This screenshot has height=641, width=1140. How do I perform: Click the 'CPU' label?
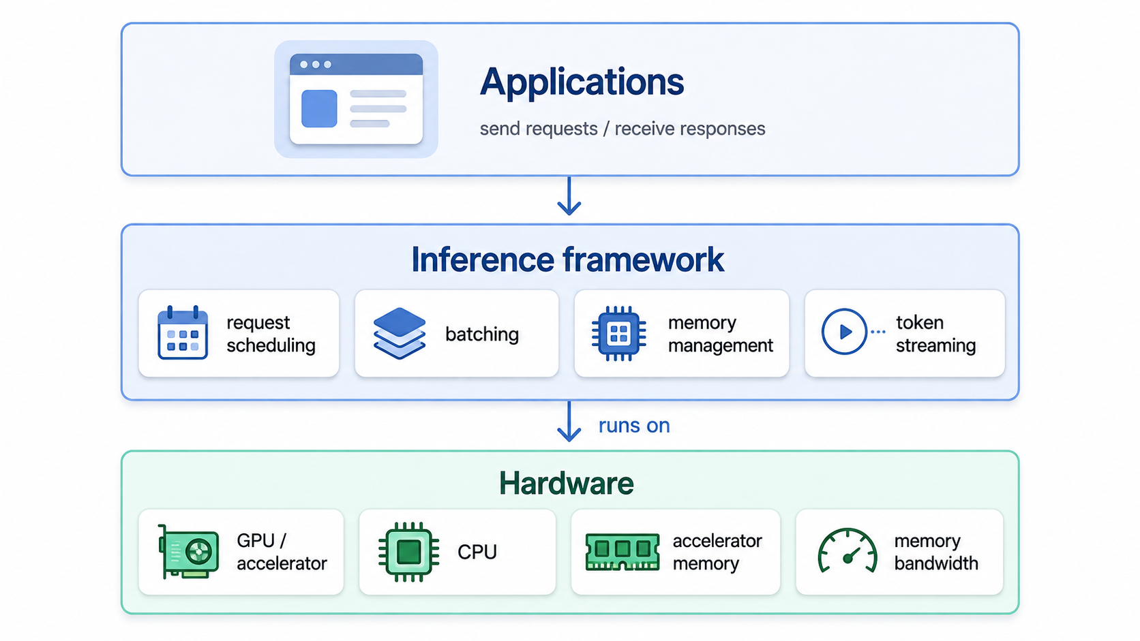point(477,552)
